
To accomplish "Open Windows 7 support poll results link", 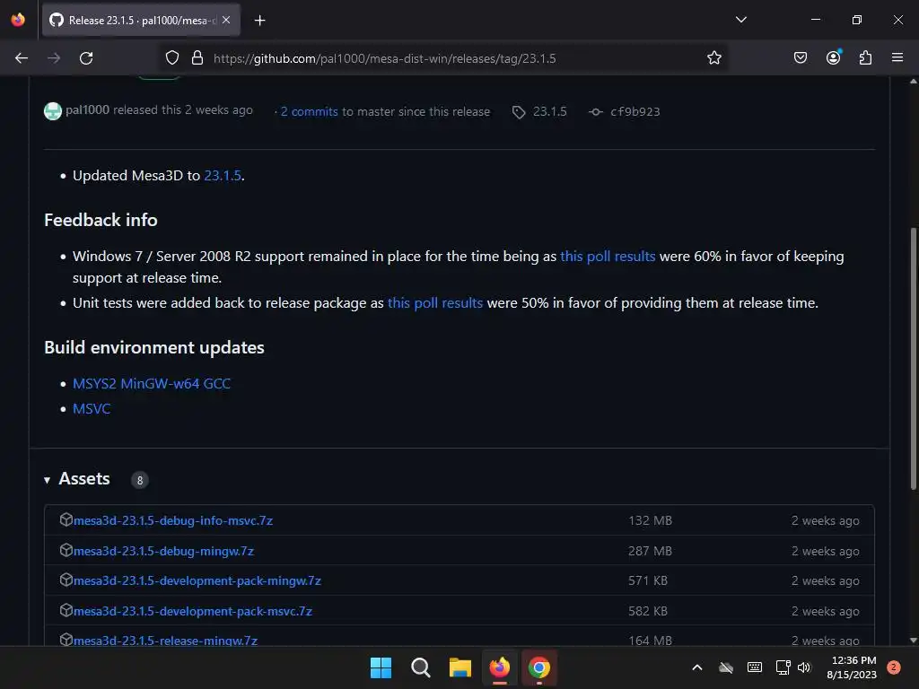I will pyautogui.click(x=608, y=256).
